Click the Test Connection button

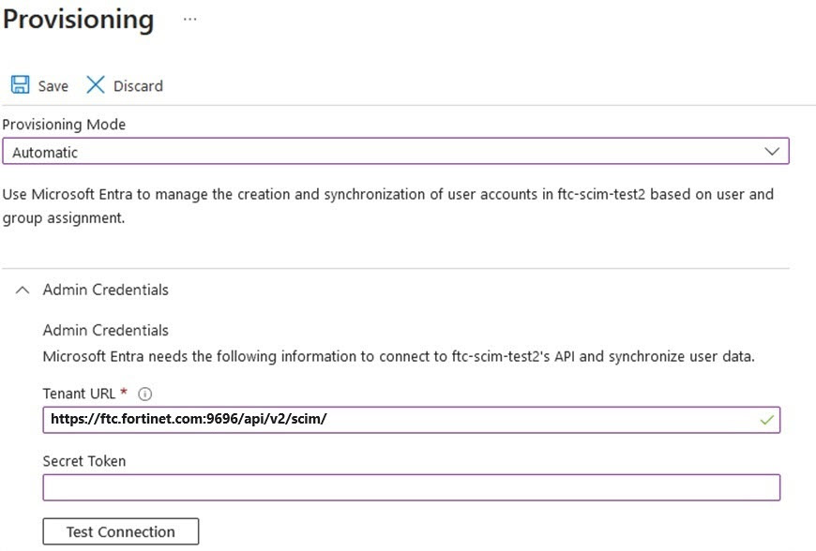(121, 531)
